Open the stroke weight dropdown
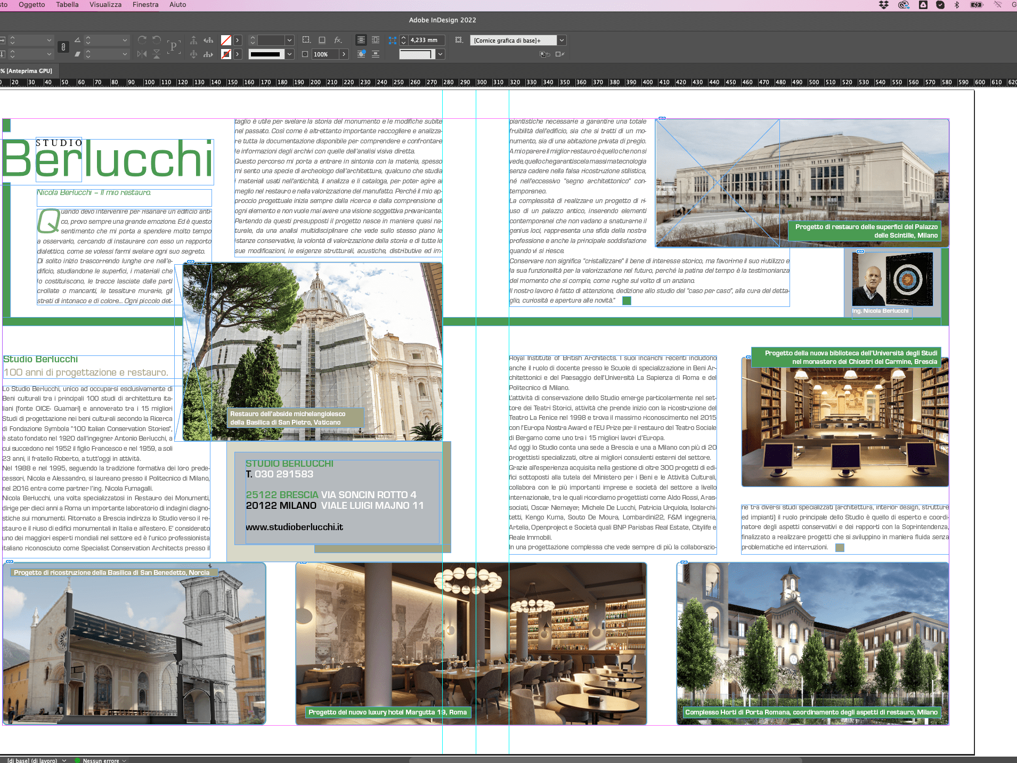 tap(289, 40)
